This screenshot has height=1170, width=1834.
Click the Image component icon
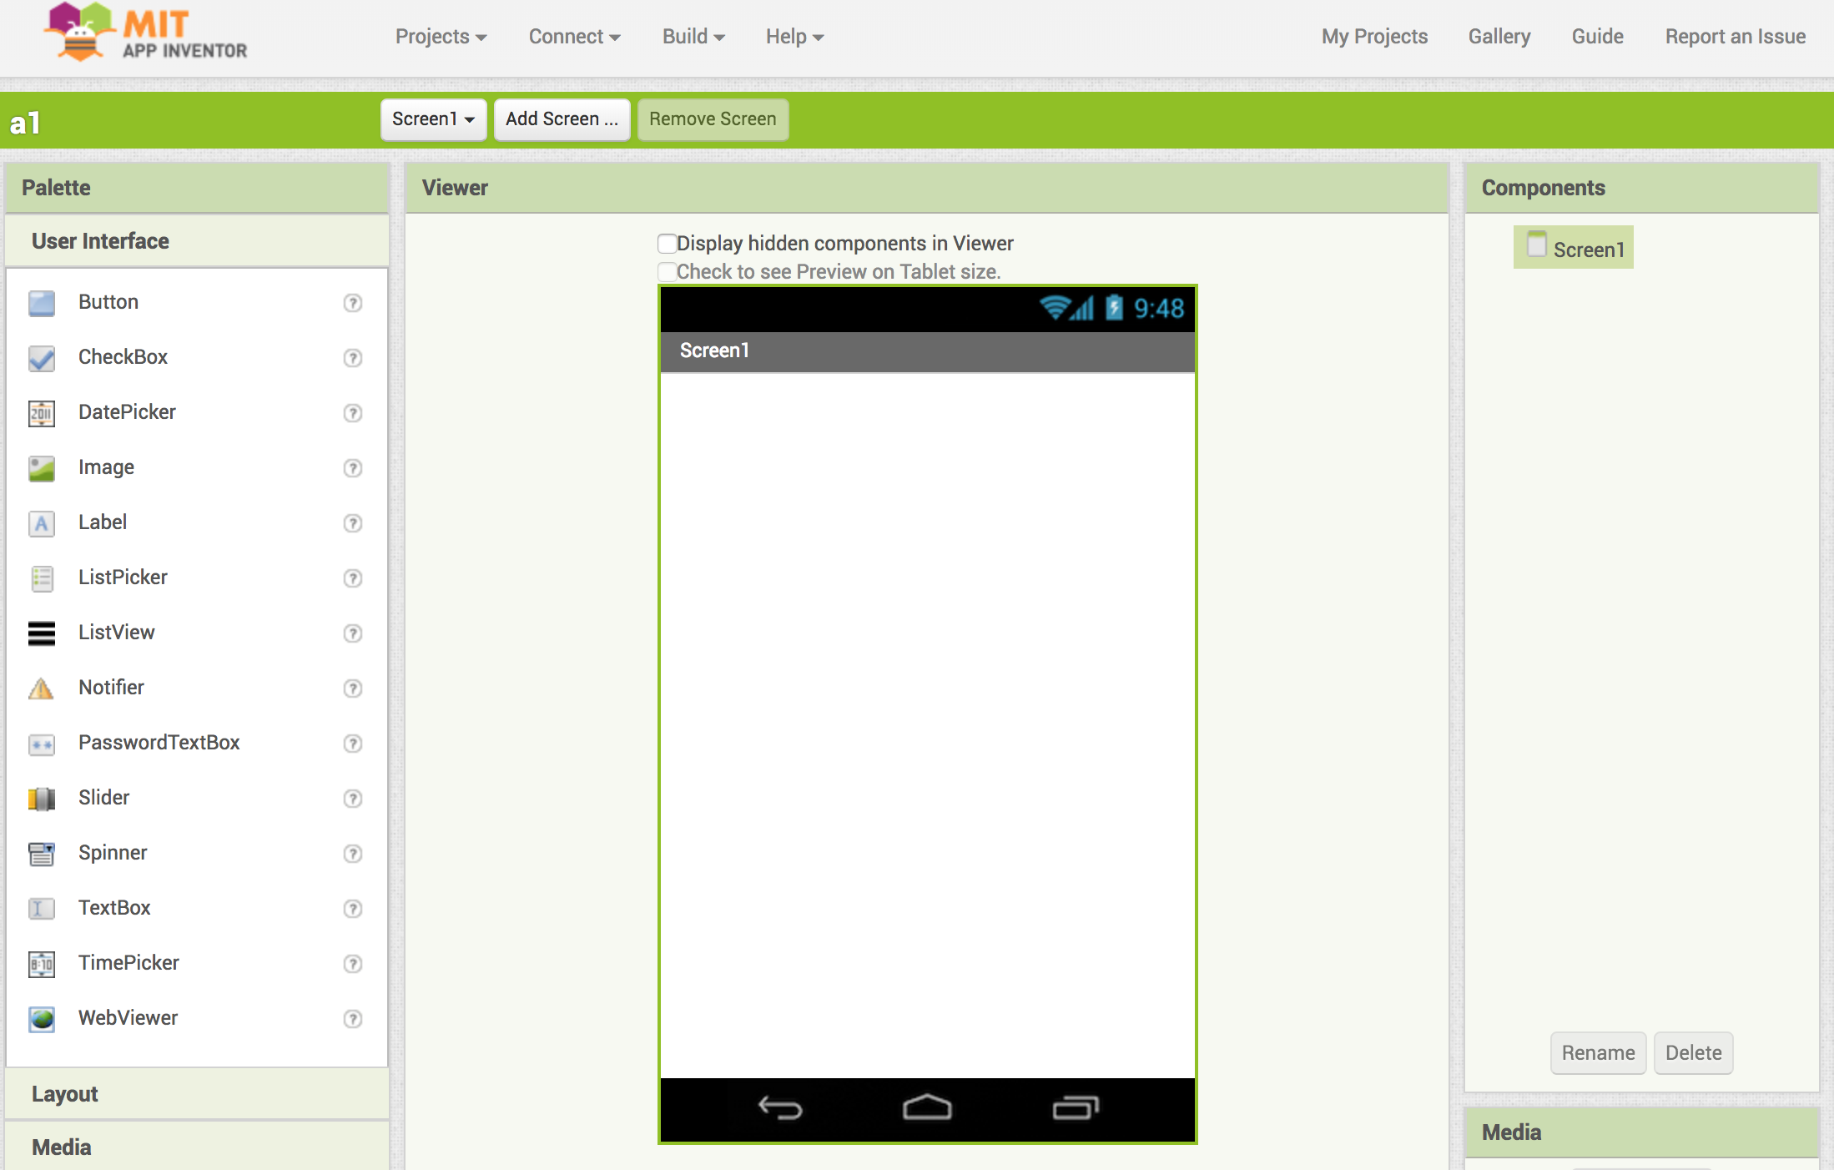(x=42, y=468)
